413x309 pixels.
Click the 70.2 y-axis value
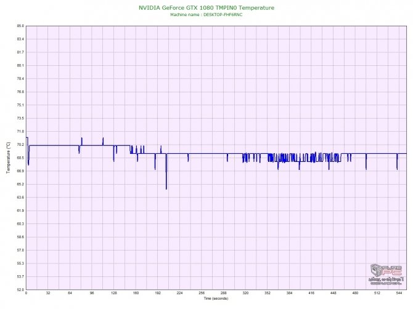coord(20,145)
